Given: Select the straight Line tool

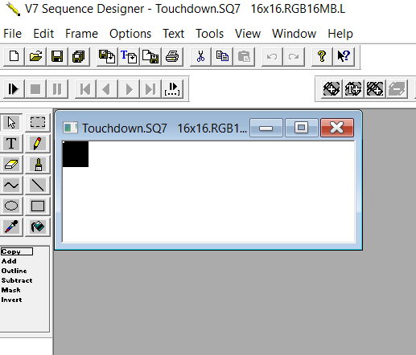Looking at the screenshot, I should tap(38, 186).
